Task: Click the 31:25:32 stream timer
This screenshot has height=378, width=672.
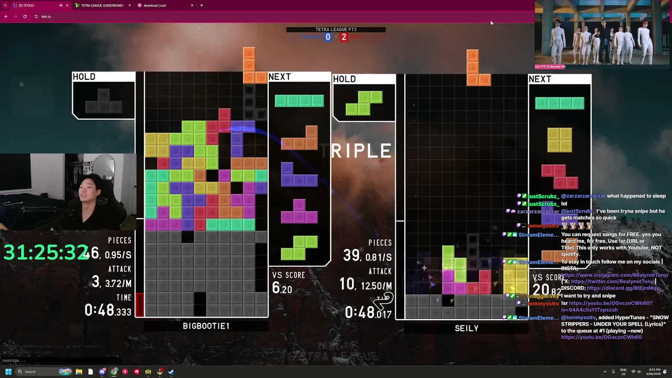Action: pyautogui.click(x=46, y=252)
